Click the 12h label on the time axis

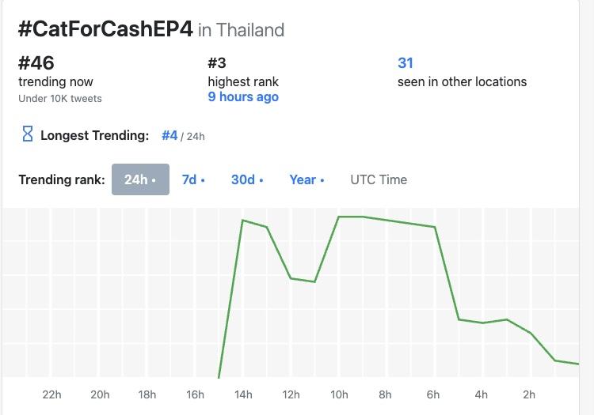pos(291,394)
